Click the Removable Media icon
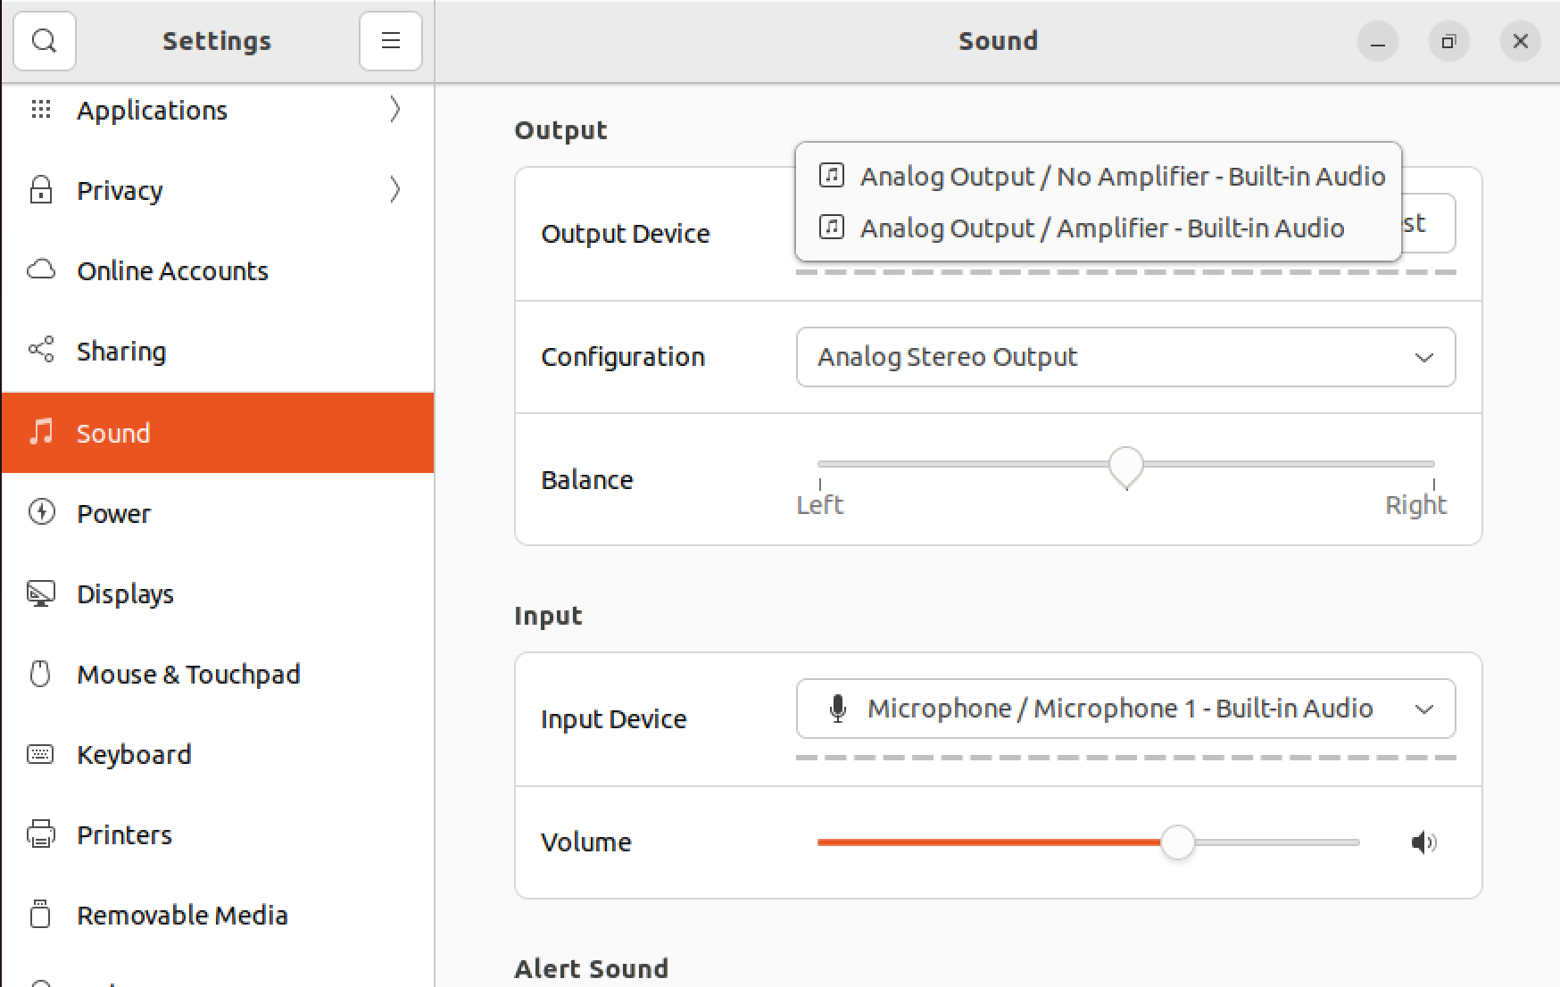Image resolution: width=1560 pixels, height=987 pixels. [x=41, y=915]
